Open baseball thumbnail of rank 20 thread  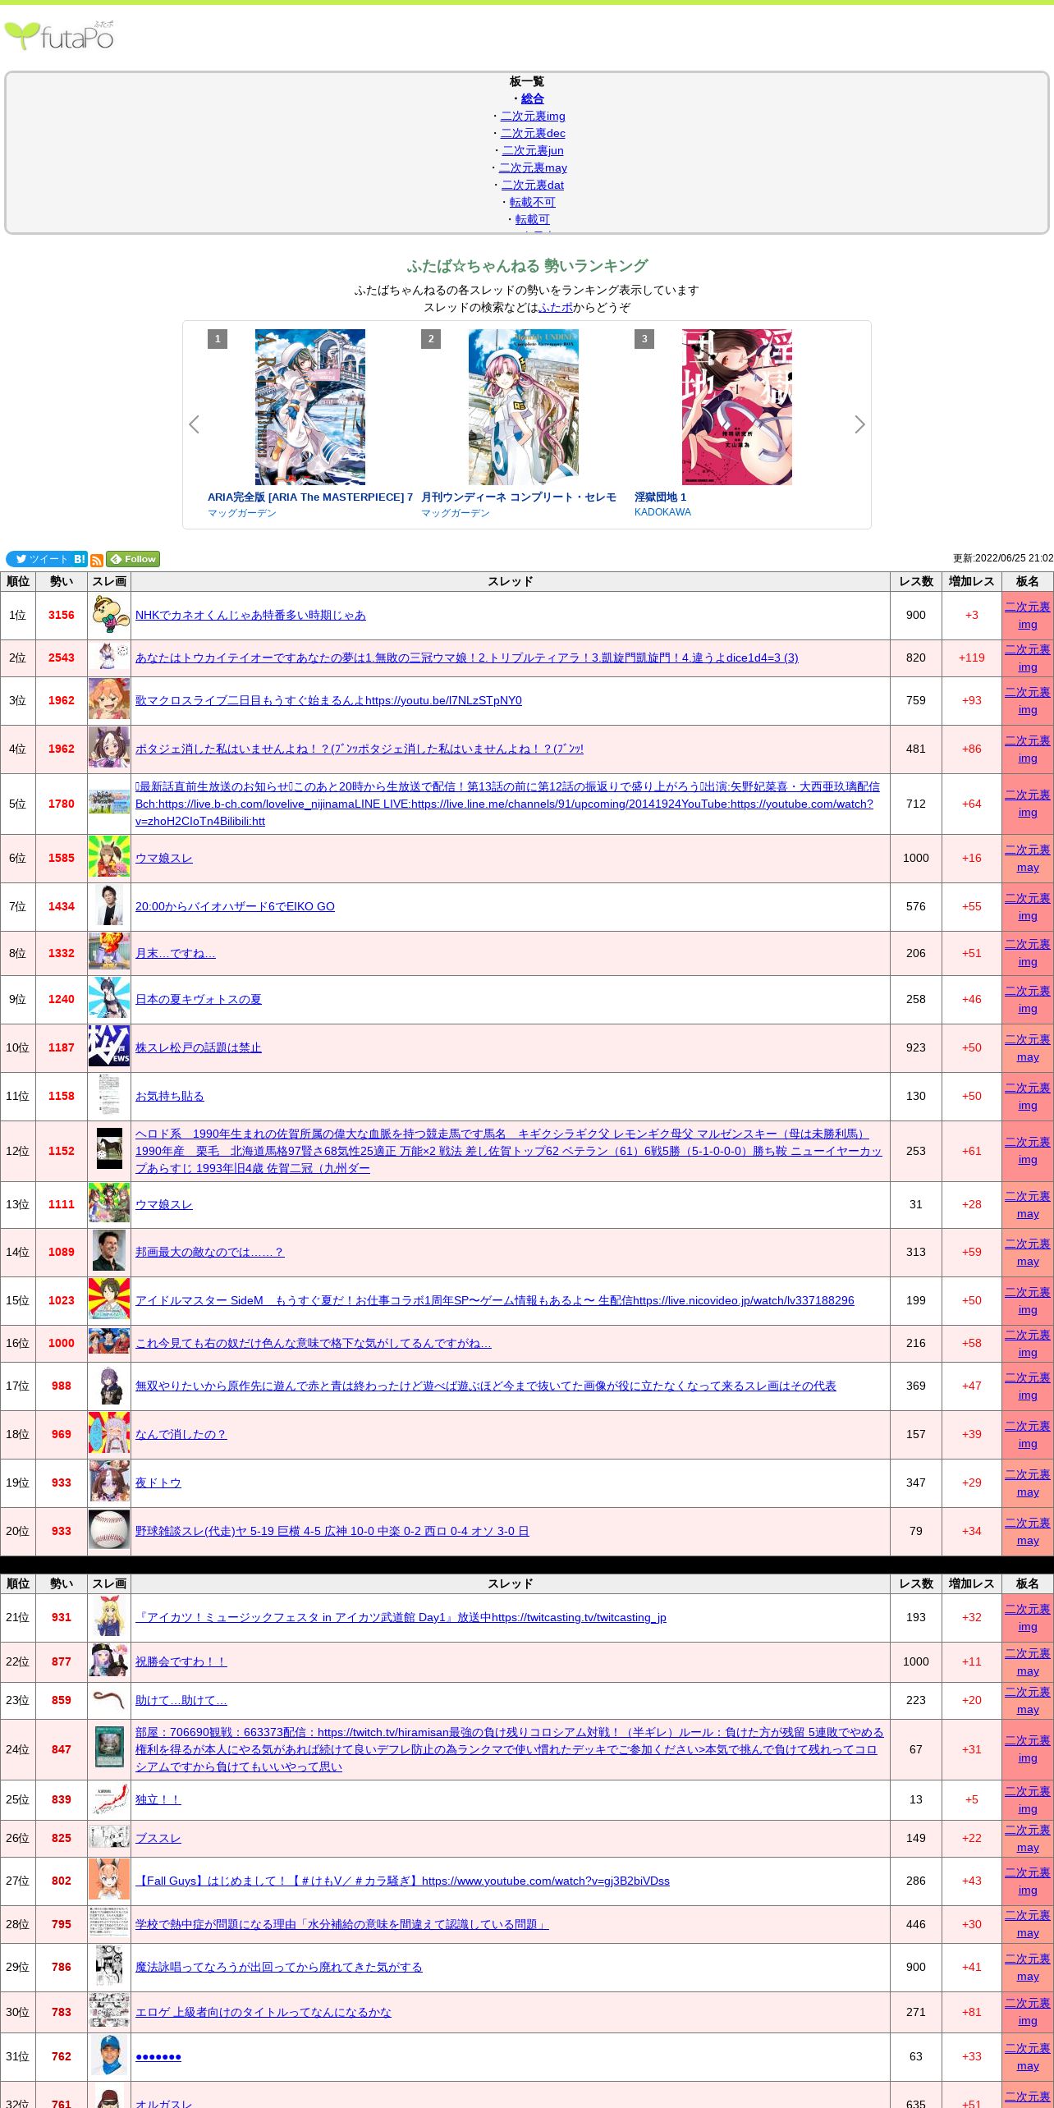pos(109,1531)
